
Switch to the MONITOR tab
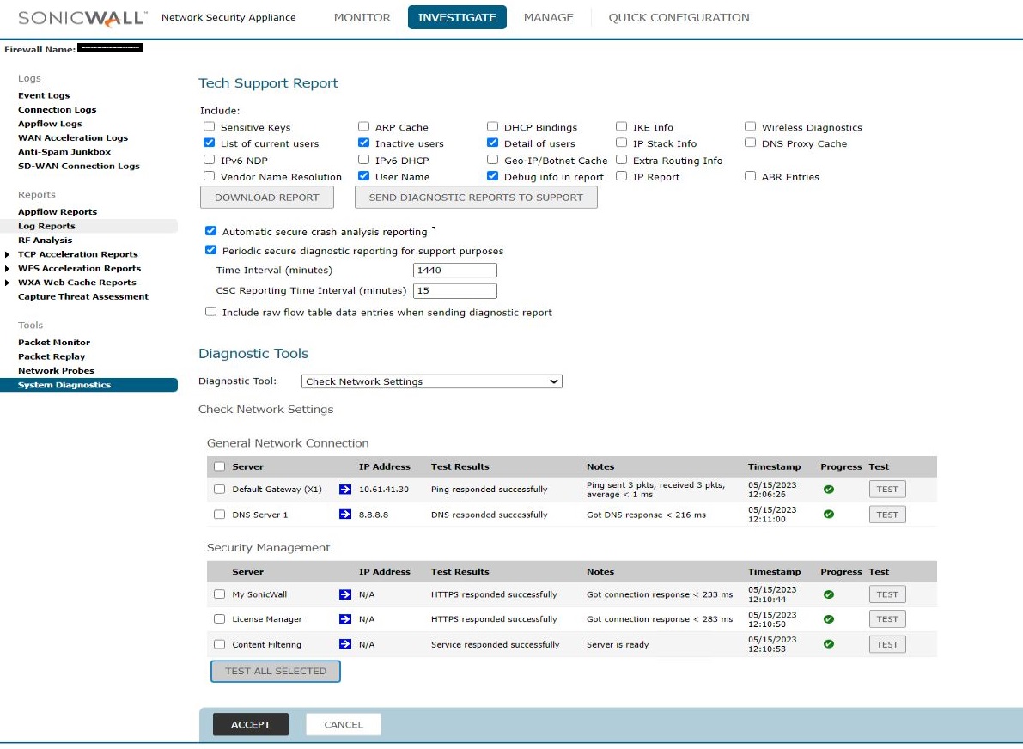click(362, 17)
